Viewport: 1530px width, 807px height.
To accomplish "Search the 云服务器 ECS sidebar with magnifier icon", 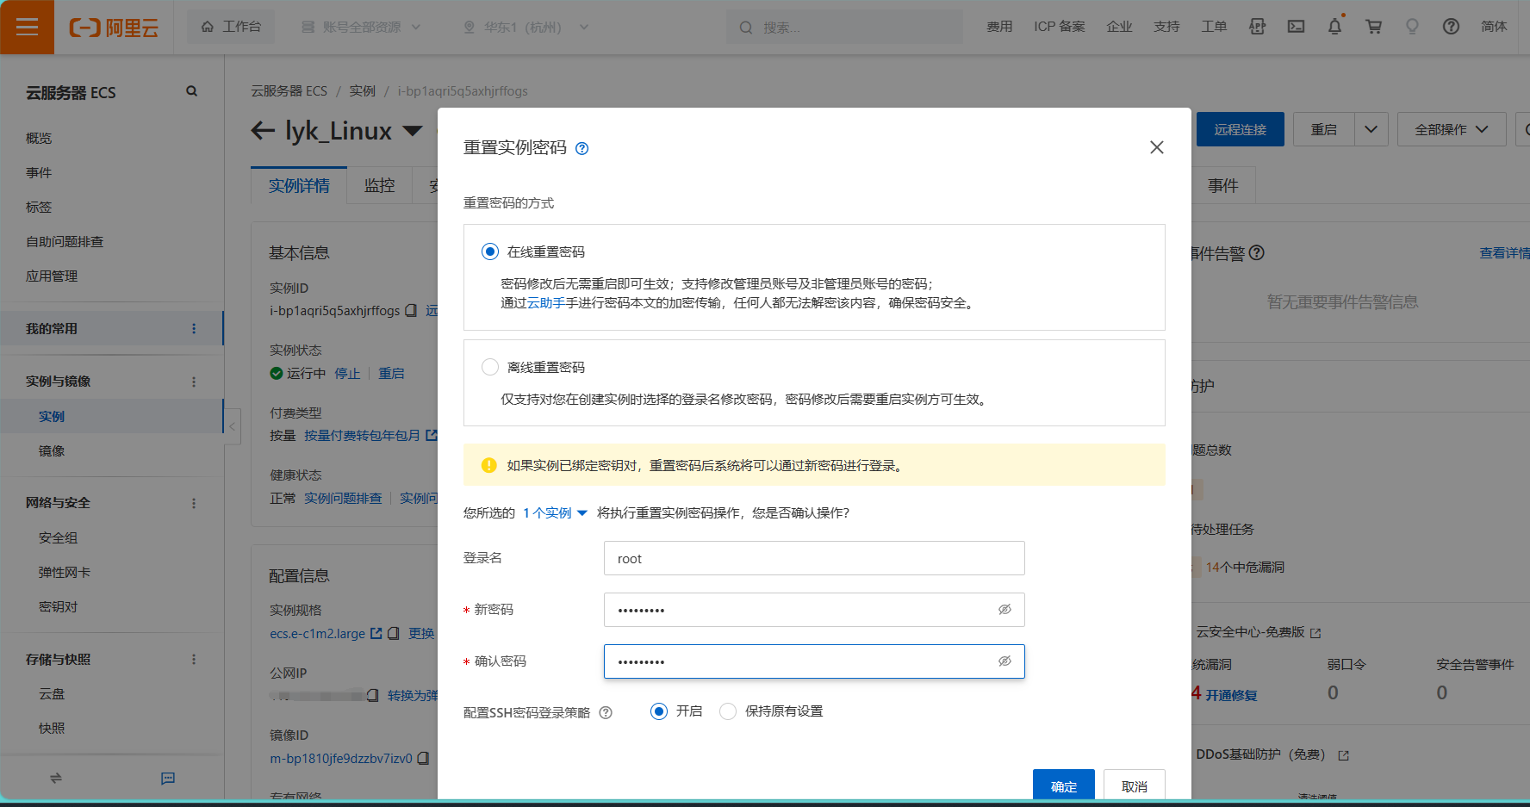I will (191, 91).
